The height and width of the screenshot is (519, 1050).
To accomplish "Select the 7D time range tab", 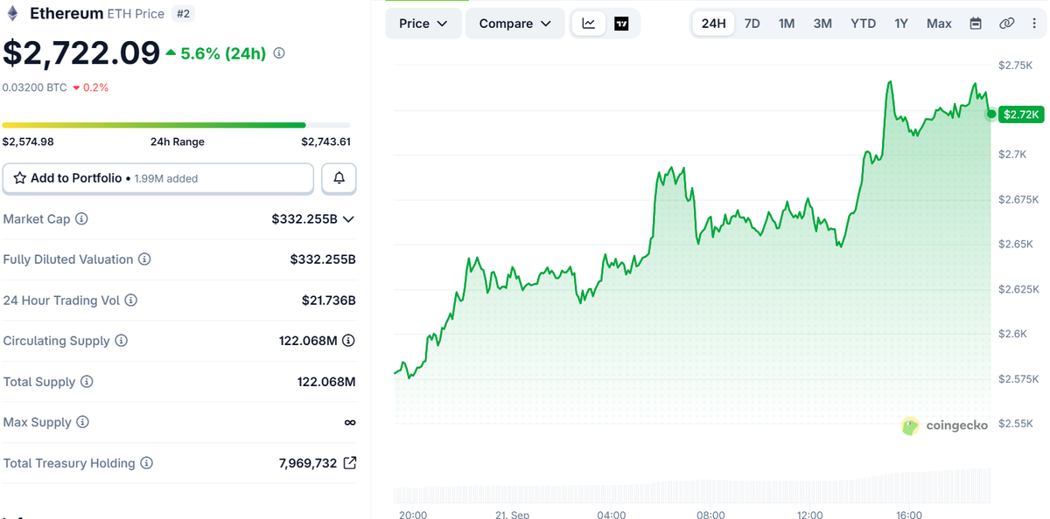I will pos(752,24).
